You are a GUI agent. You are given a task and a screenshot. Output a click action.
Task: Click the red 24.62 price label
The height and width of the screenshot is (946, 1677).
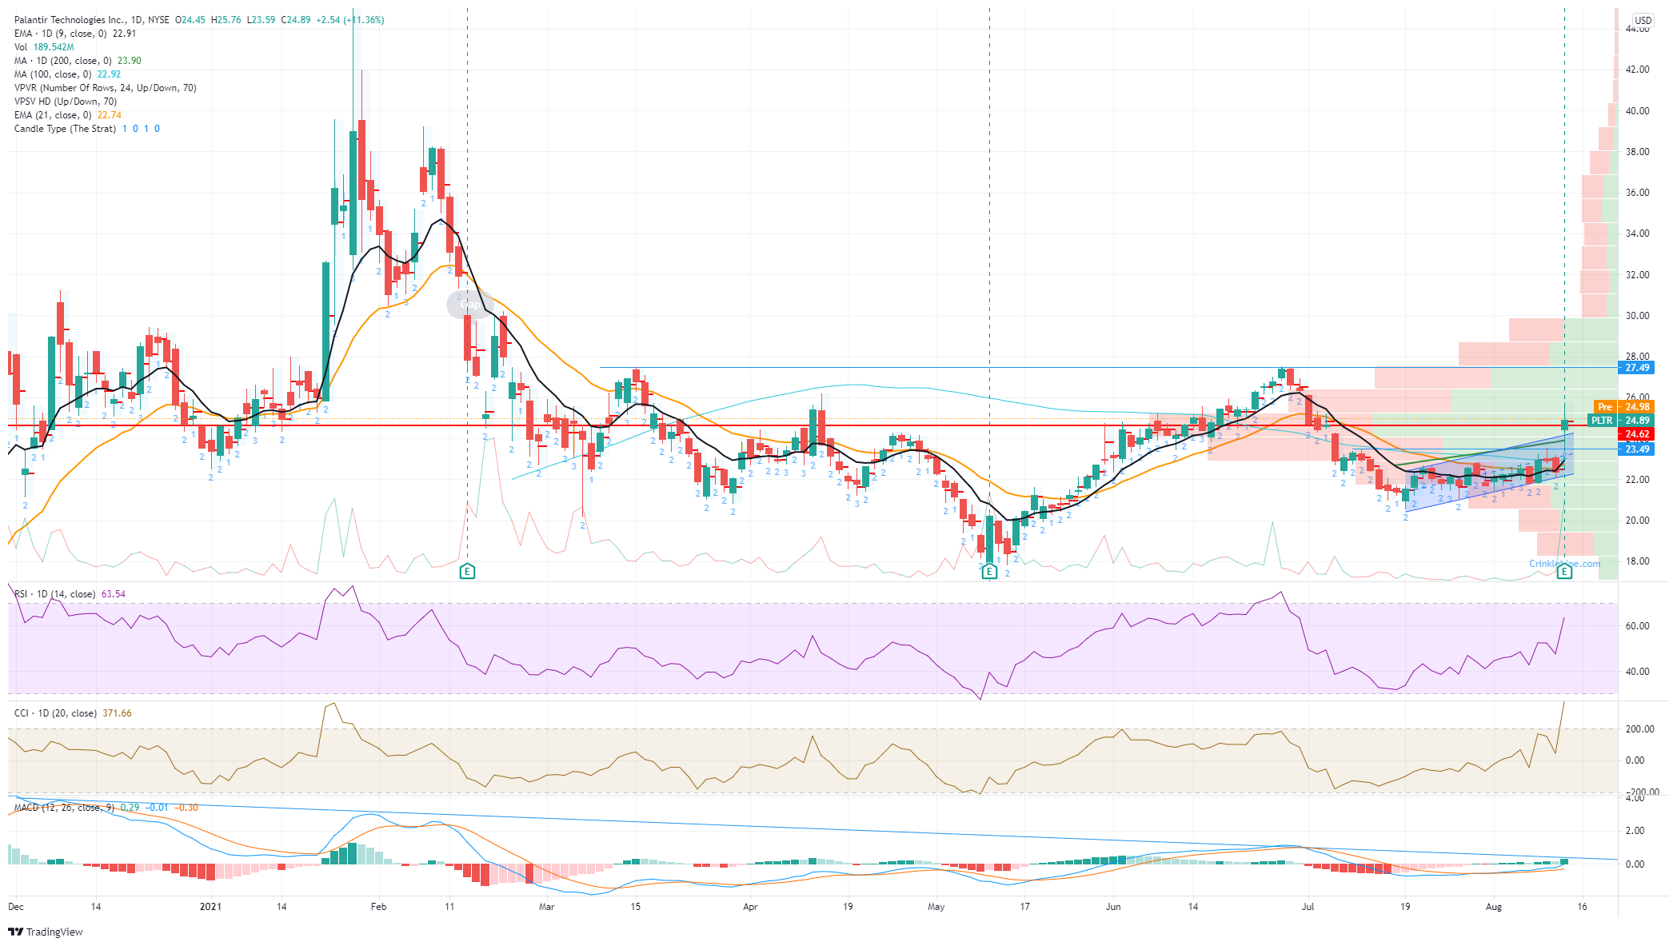[1637, 434]
